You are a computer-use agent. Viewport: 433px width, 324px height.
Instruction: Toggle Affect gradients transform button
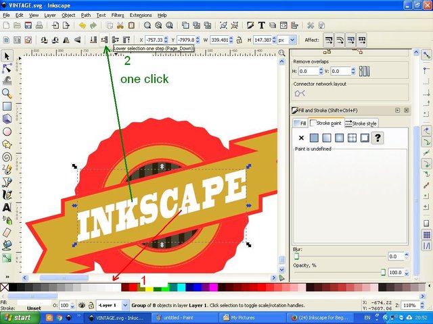click(x=350, y=40)
